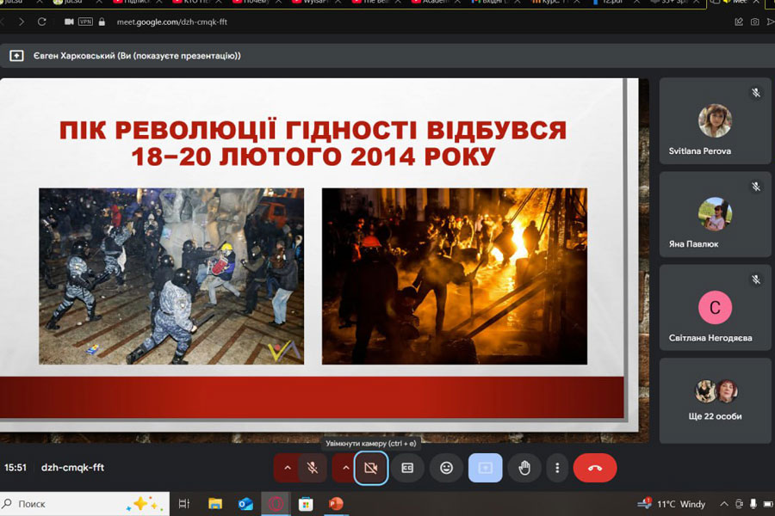Image resolution: width=775 pixels, height=516 pixels.
Task: Click muted mic icon on Яна Павлюк tile
Action: tap(756, 187)
